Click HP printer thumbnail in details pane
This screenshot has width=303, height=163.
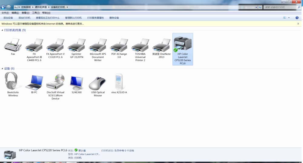click(x=10, y=155)
